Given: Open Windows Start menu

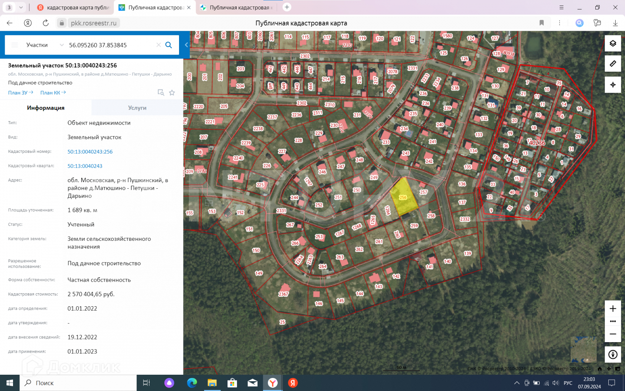Looking at the screenshot, I should 10,383.
